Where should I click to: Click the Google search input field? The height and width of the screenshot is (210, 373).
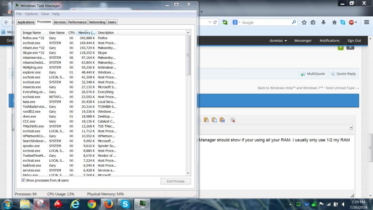click(x=266, y=22)
